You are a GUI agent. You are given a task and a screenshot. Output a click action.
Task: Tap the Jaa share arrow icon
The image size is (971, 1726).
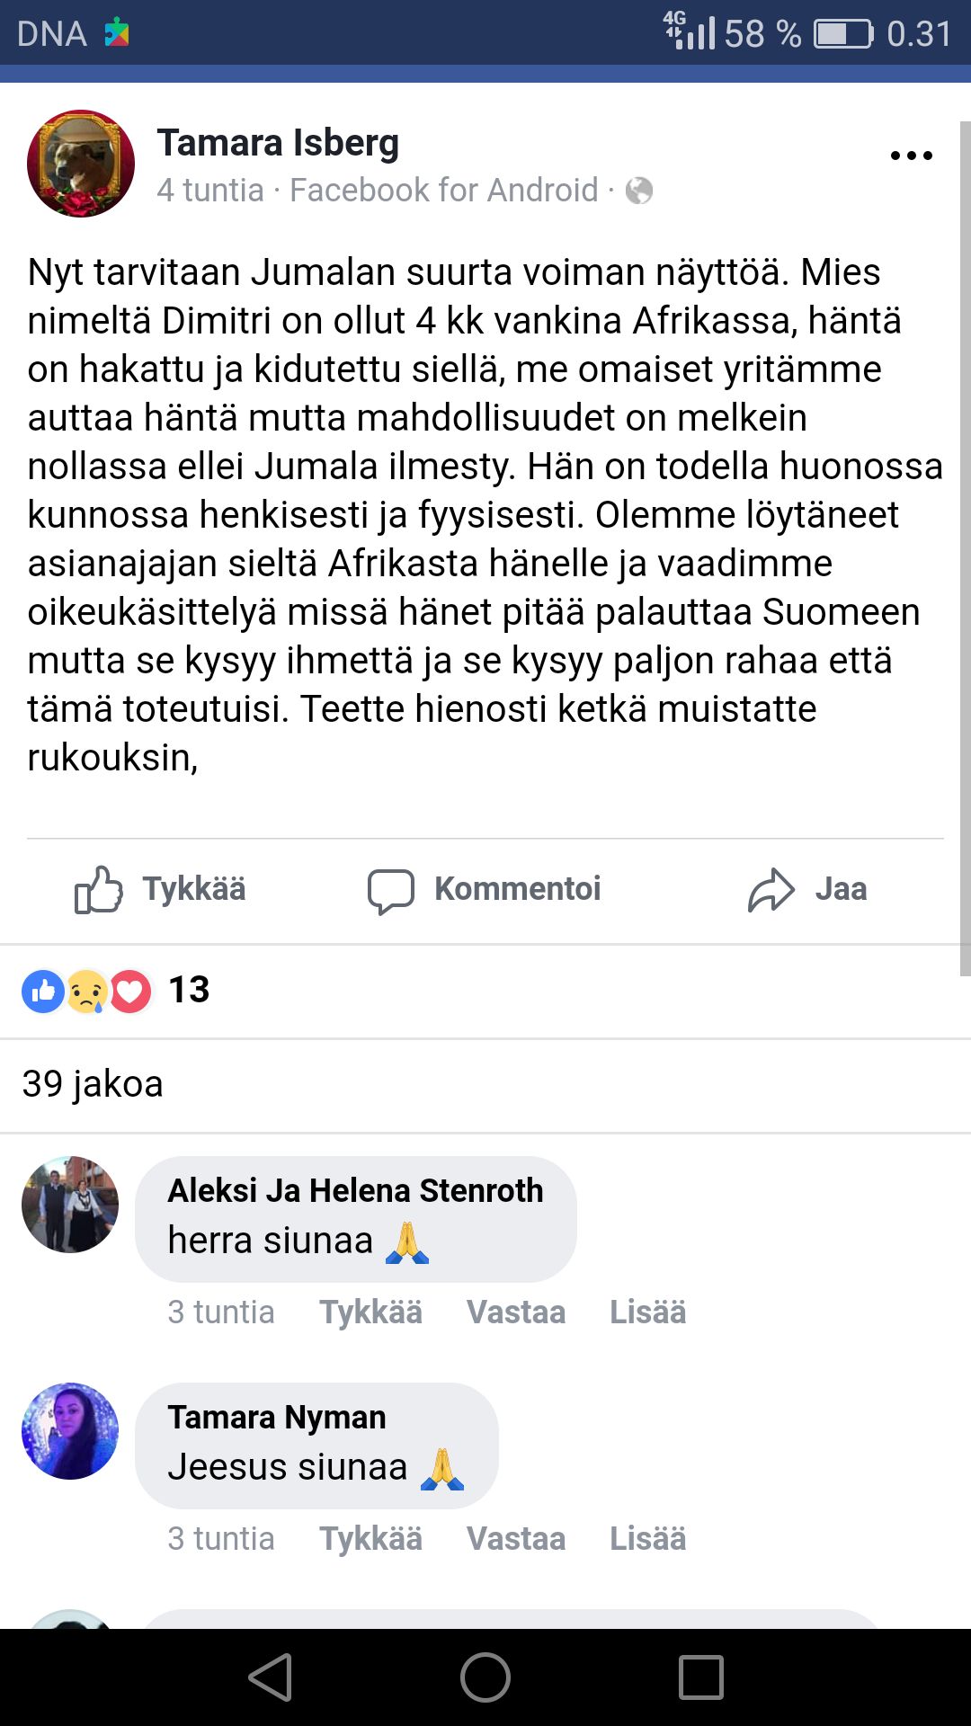coord(771,890)
